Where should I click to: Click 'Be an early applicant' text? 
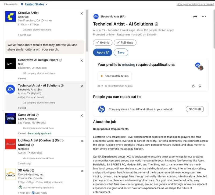point(40,133)
